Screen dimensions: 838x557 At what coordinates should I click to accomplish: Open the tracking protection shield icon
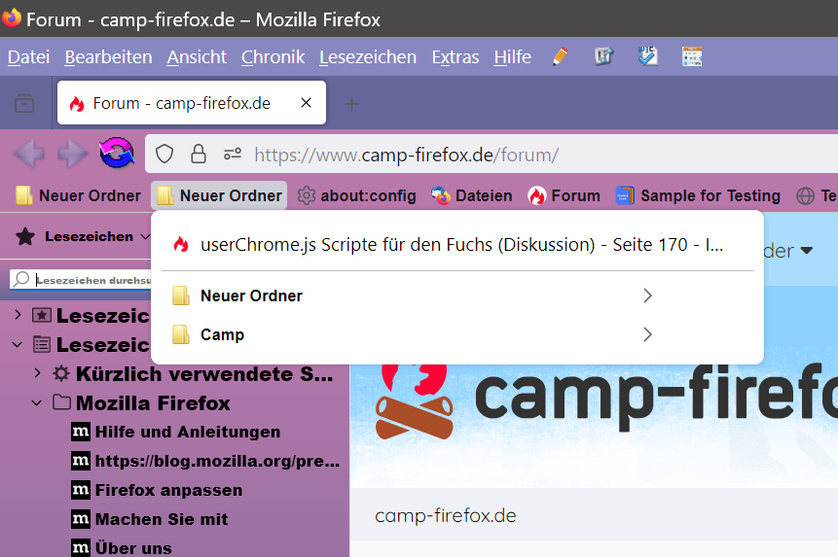[164, 155]
